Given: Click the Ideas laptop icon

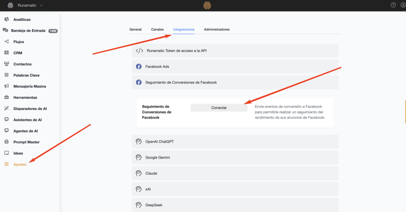Looking at the screenshot, I should tap(6, 153).
